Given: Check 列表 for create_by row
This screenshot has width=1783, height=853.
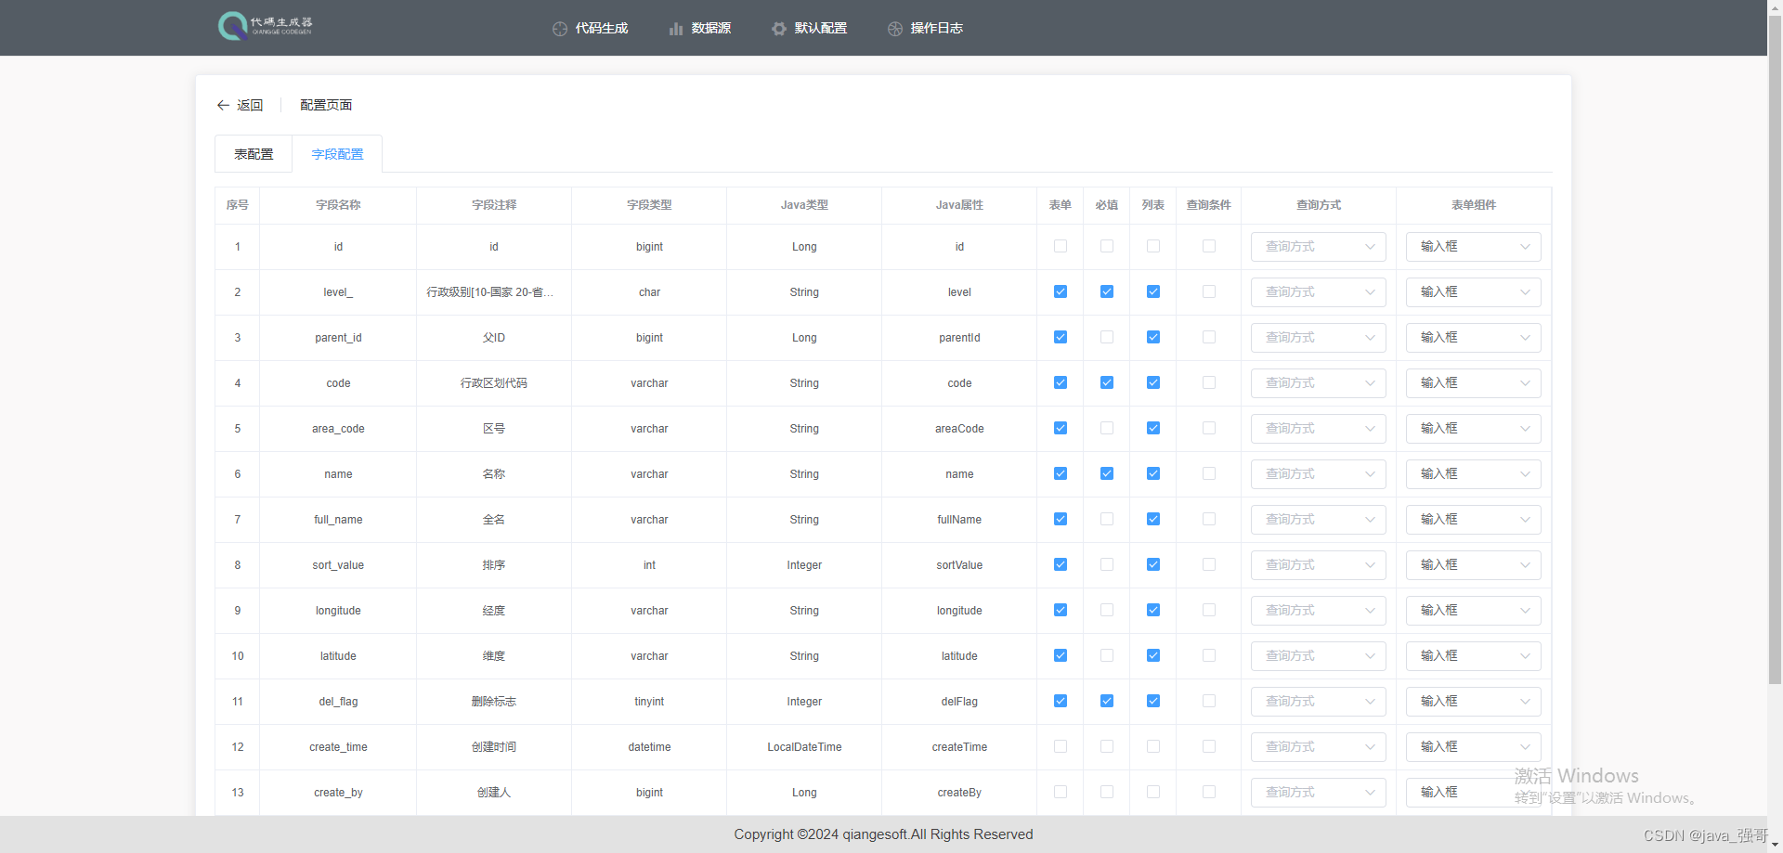Looking at the screenshot, I should click(x=1153, y=792).
